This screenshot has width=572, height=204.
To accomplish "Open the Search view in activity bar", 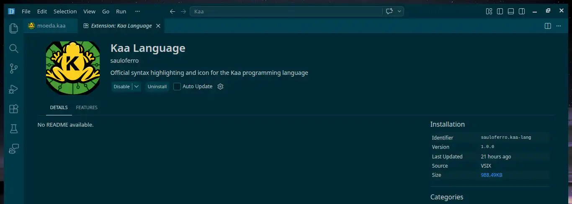I will [x=14, y=48].
